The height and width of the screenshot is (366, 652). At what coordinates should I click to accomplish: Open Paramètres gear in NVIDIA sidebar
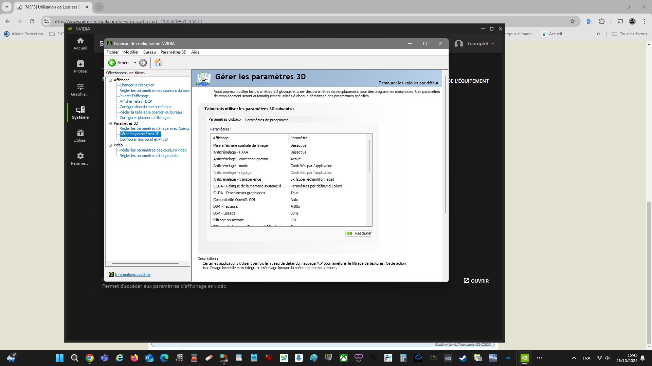pos(80,159)
